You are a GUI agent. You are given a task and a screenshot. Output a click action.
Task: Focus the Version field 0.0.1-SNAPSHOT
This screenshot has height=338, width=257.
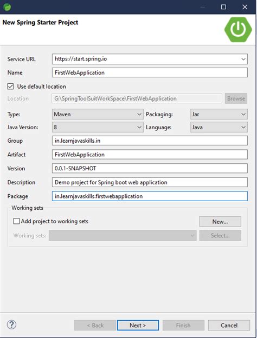[150, 168]
